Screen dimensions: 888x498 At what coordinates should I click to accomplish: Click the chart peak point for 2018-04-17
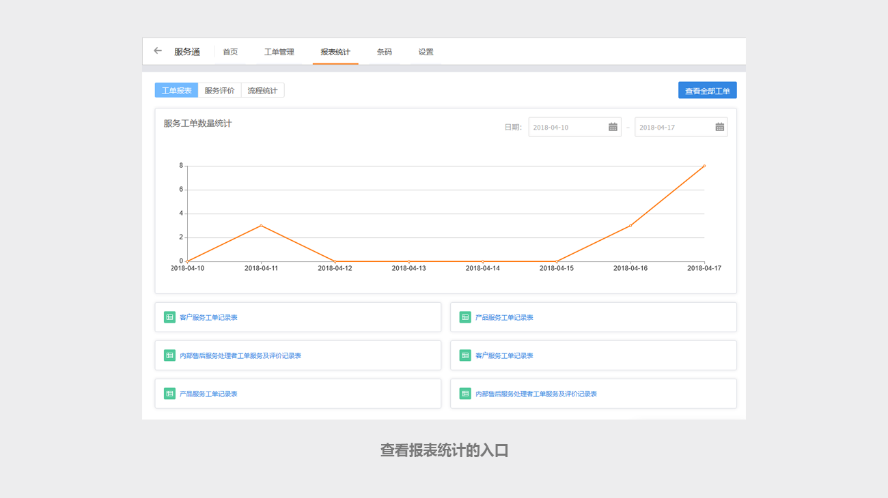click(704, 166)
